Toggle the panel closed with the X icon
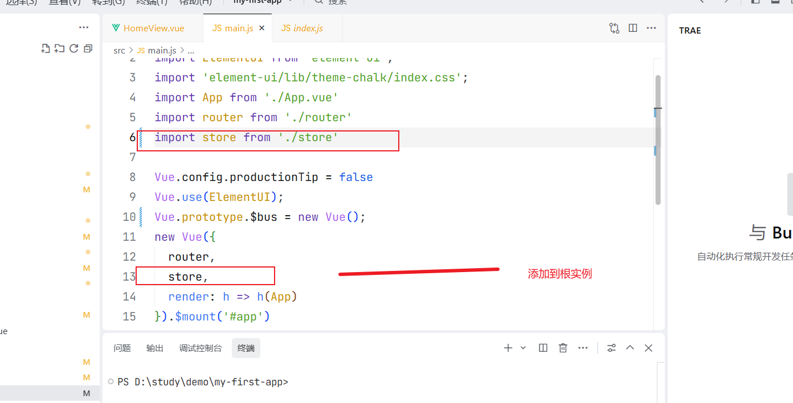 click(648, 347)
